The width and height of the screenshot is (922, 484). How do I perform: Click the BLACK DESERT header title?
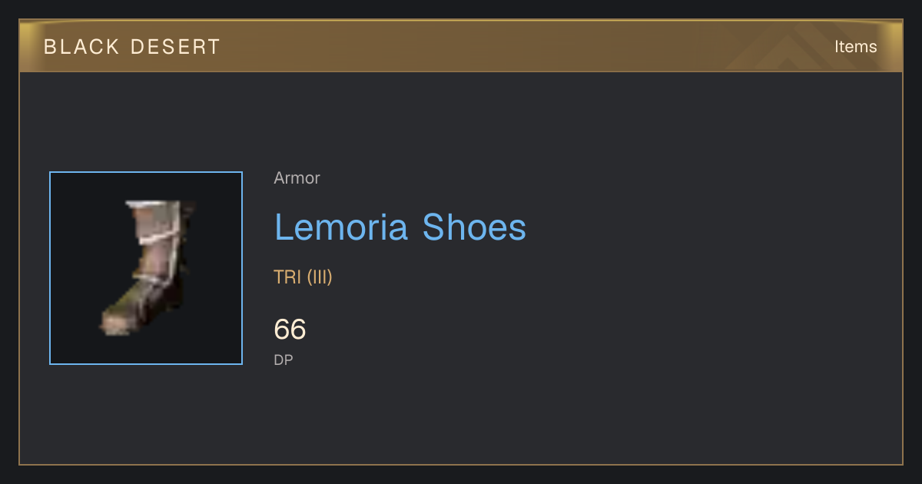pyautogui.click(x=132, y=47)
